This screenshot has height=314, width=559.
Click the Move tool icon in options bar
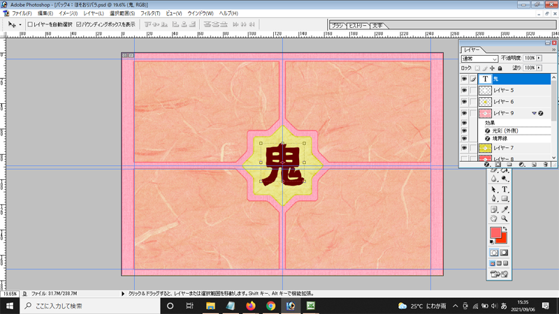[x=12, y=24]
